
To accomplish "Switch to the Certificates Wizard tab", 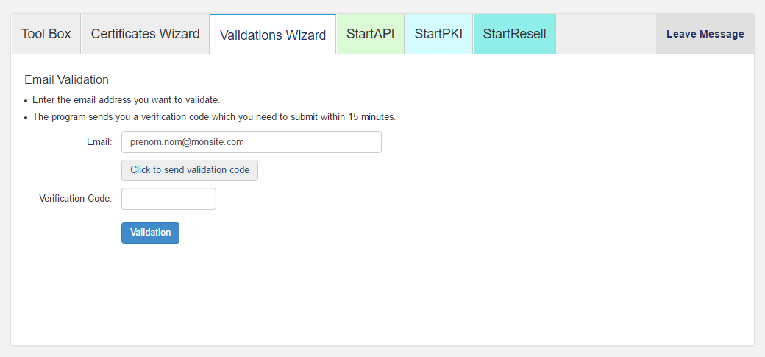I will (x=146, y=34).
